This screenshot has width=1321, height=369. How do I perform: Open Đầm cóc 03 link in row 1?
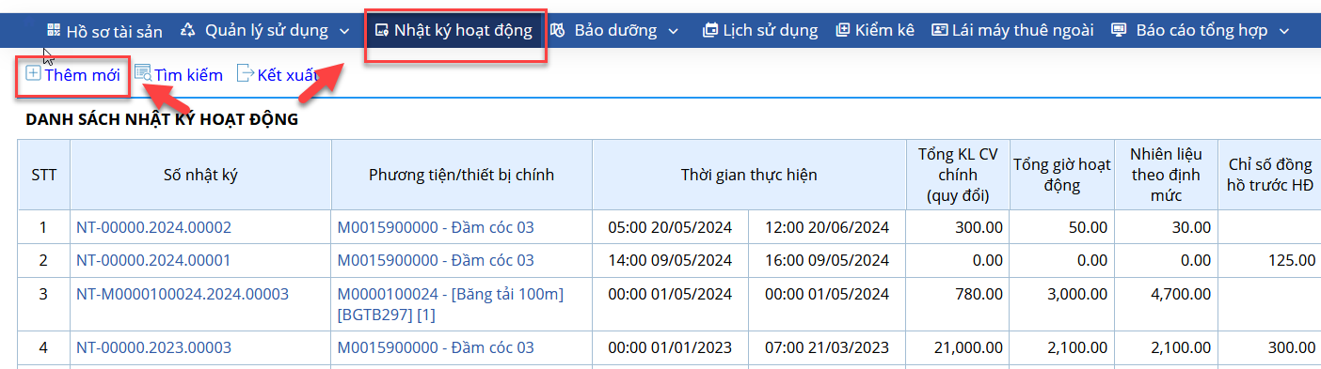pyautogui.click(x=436, y=227)
